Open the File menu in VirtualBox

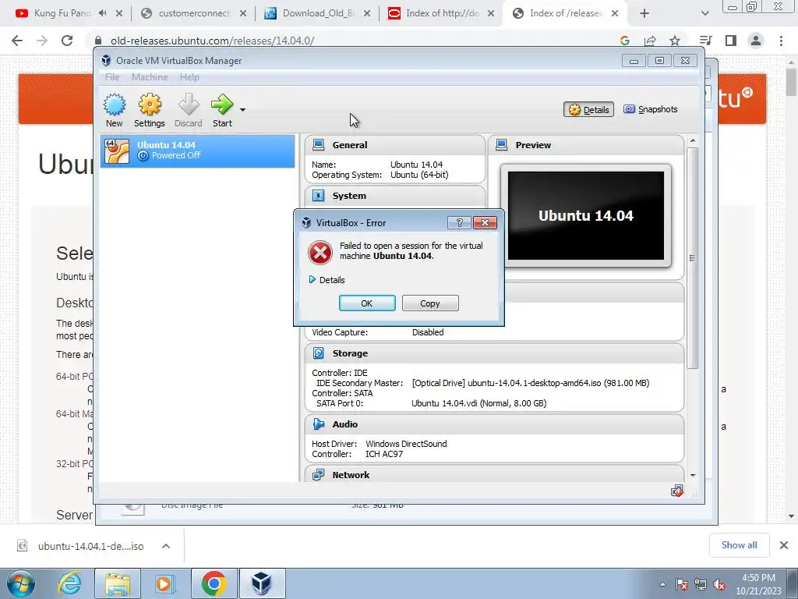(112, 77)
